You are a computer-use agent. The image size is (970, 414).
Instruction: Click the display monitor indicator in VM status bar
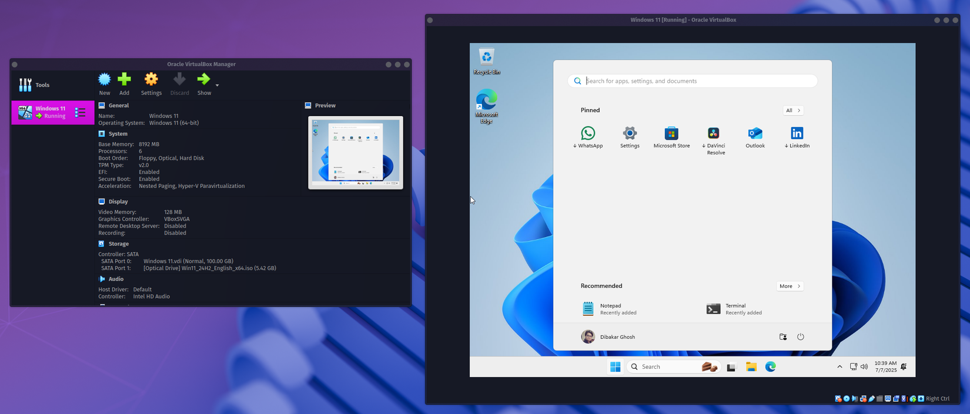(888, 399)
